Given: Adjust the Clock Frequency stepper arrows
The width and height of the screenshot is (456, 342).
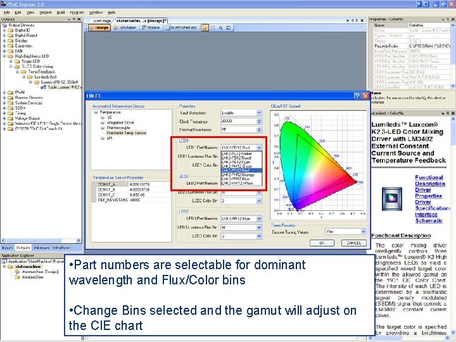Looking at the screenshot, I should pos(259,121).
